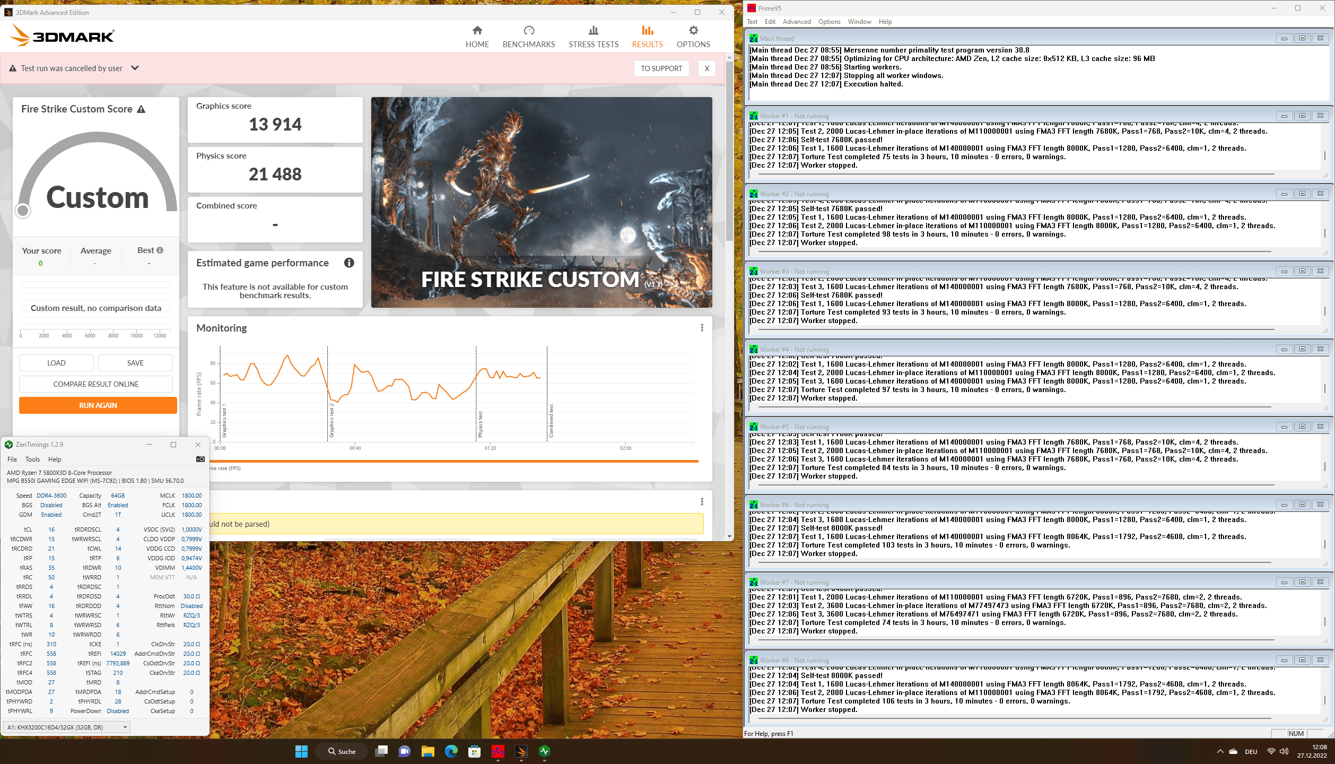Screen dimensions: 1335x764
Task: Open ZenTimings Help menu
Action: point(55,459)
